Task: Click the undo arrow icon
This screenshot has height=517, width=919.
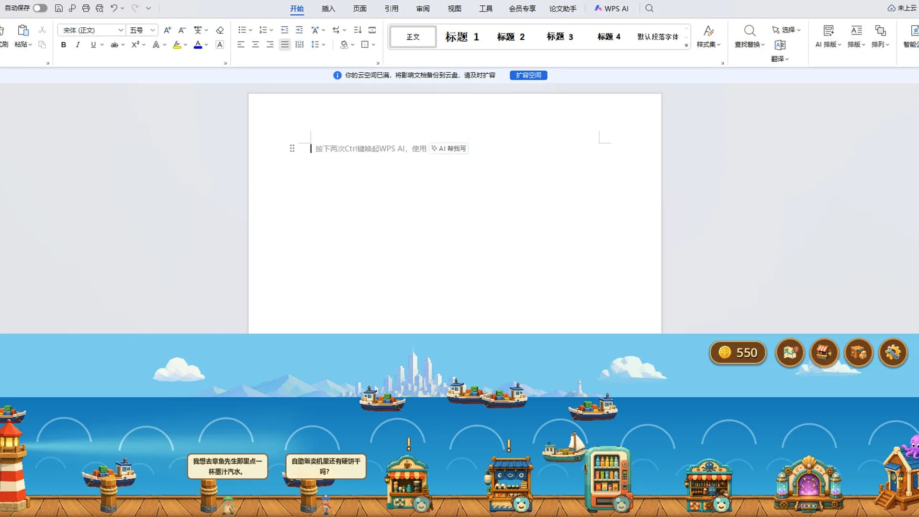Action: click(x=114, y=8)
